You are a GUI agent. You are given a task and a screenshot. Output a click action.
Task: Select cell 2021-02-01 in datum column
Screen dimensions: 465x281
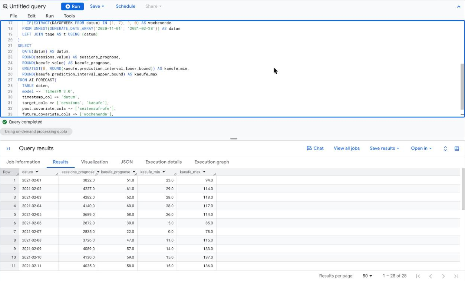click(x=39, y=180)
